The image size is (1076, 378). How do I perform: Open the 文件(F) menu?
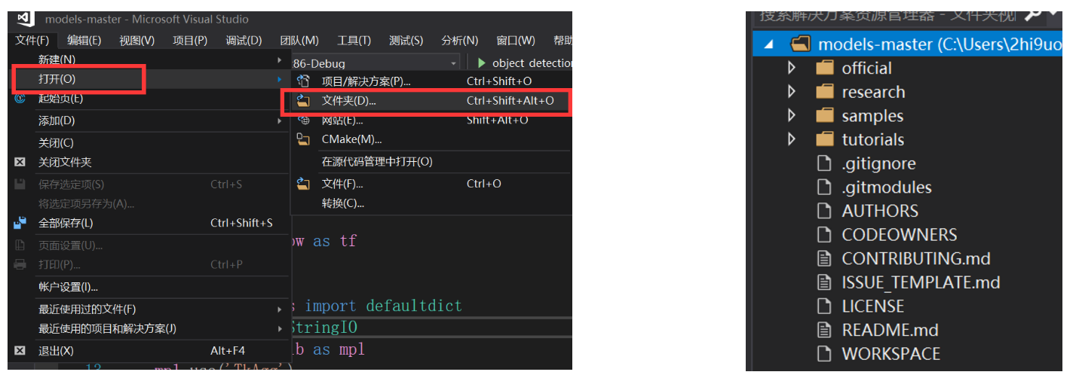[x=32, y=40]
